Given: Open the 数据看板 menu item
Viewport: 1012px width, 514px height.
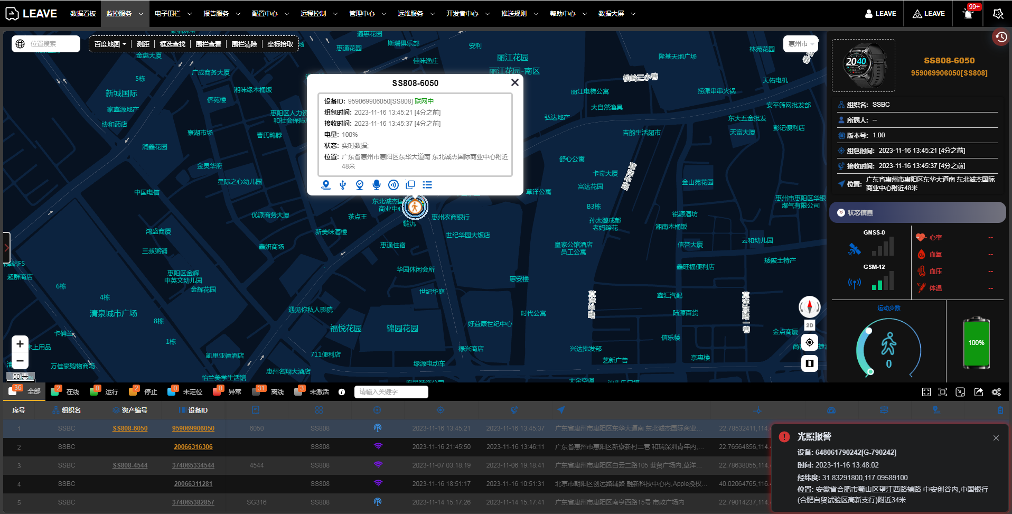Looking at the screenshot, I should pyautogui.click(x=83, y=14).
